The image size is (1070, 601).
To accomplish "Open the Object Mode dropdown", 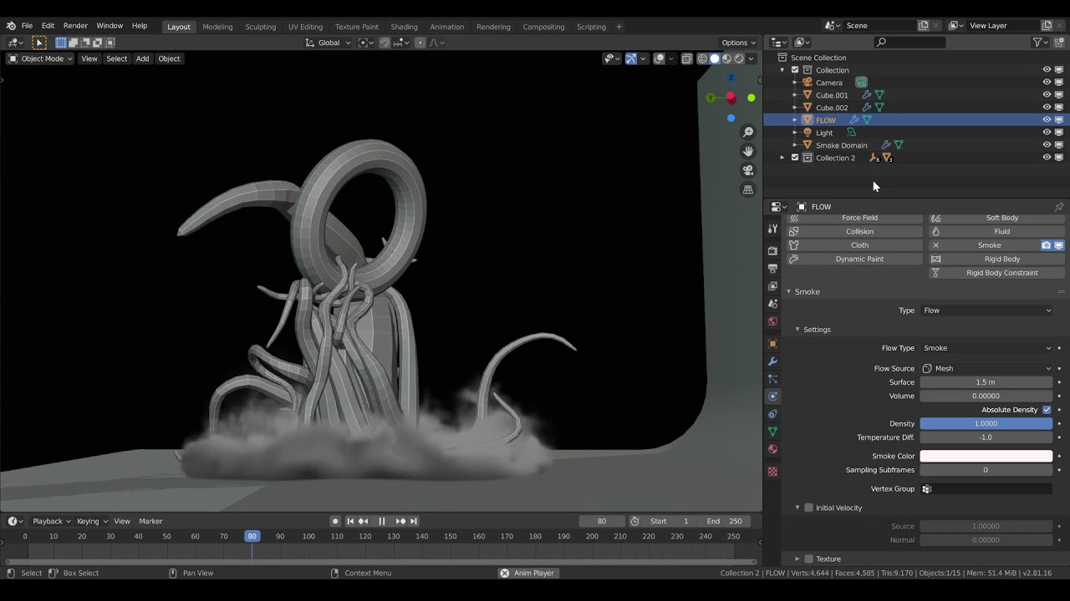I will click(40, 58).
